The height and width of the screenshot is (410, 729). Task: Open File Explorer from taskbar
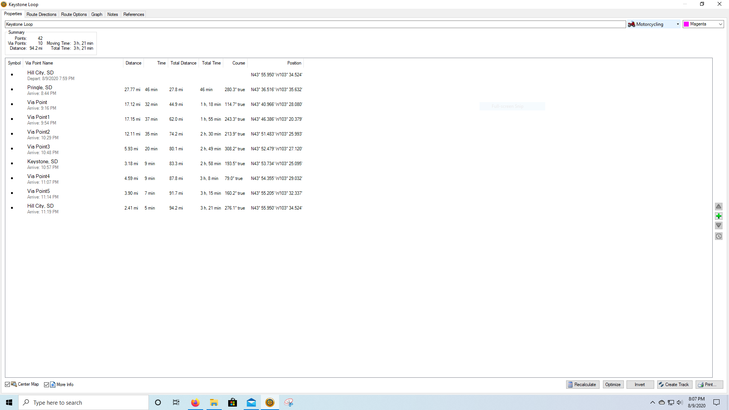click(x=214, y=402)
